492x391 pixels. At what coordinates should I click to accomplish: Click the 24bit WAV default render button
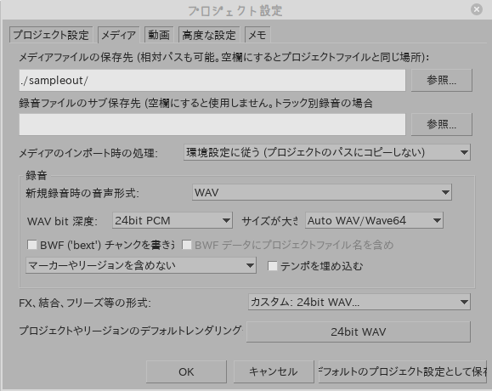(x=359, y=331)
